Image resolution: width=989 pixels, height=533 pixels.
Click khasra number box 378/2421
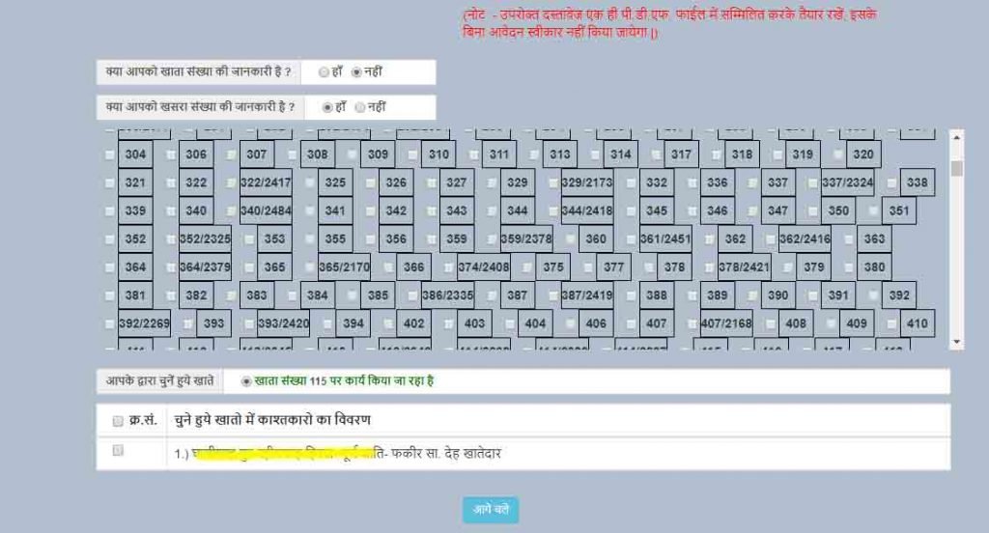(745, 267)
